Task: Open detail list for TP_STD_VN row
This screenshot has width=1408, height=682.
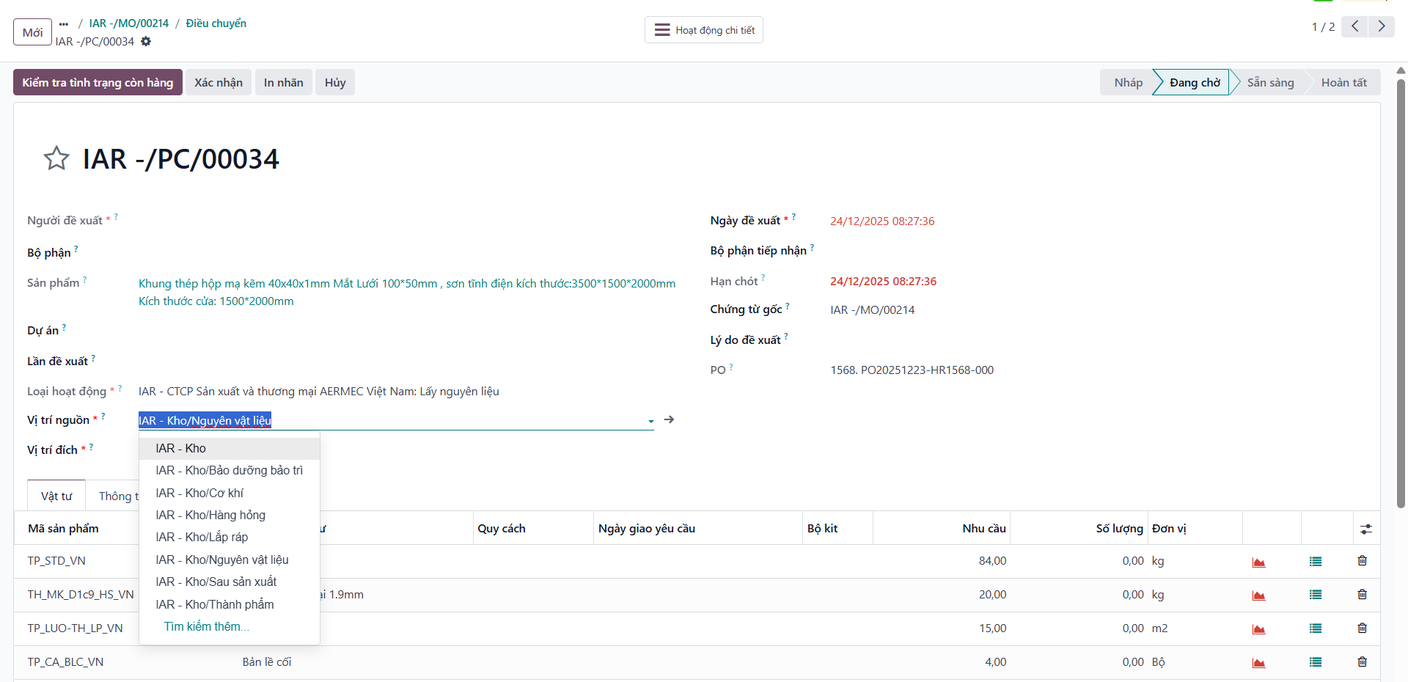Action: 1316,562
